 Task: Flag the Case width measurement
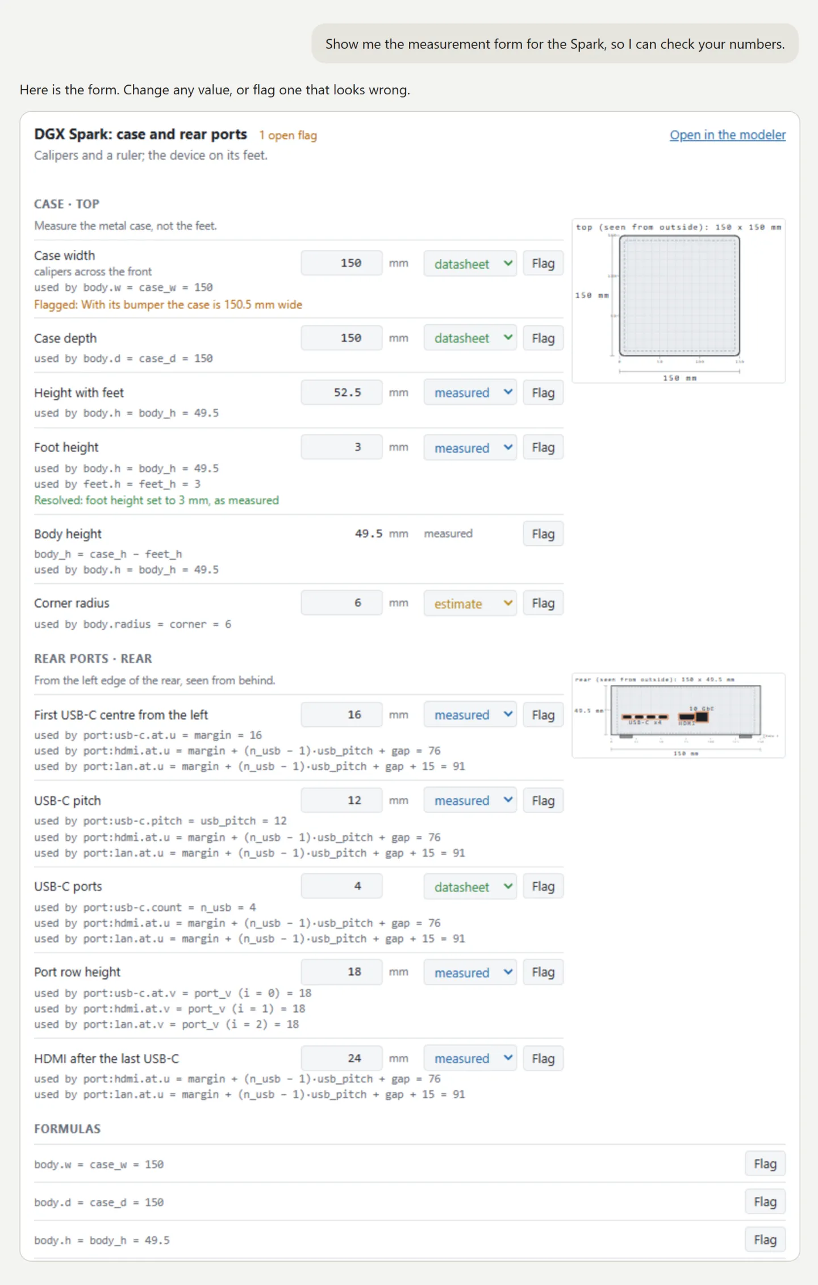point(543,263)
